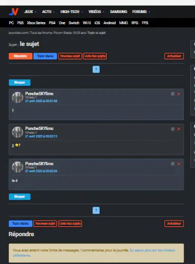The image size is (195, 264).
Task: Select page 1 in top pagination
Action: (x=96, y=69)
